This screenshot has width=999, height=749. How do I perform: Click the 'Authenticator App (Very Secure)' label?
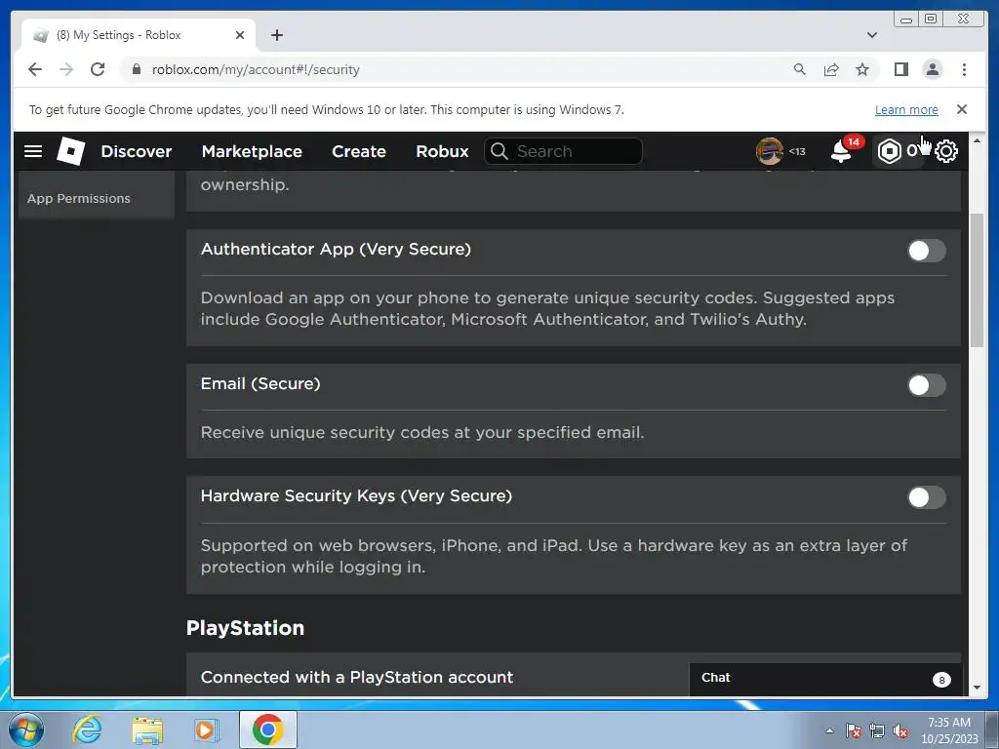[x=336, y=249]
